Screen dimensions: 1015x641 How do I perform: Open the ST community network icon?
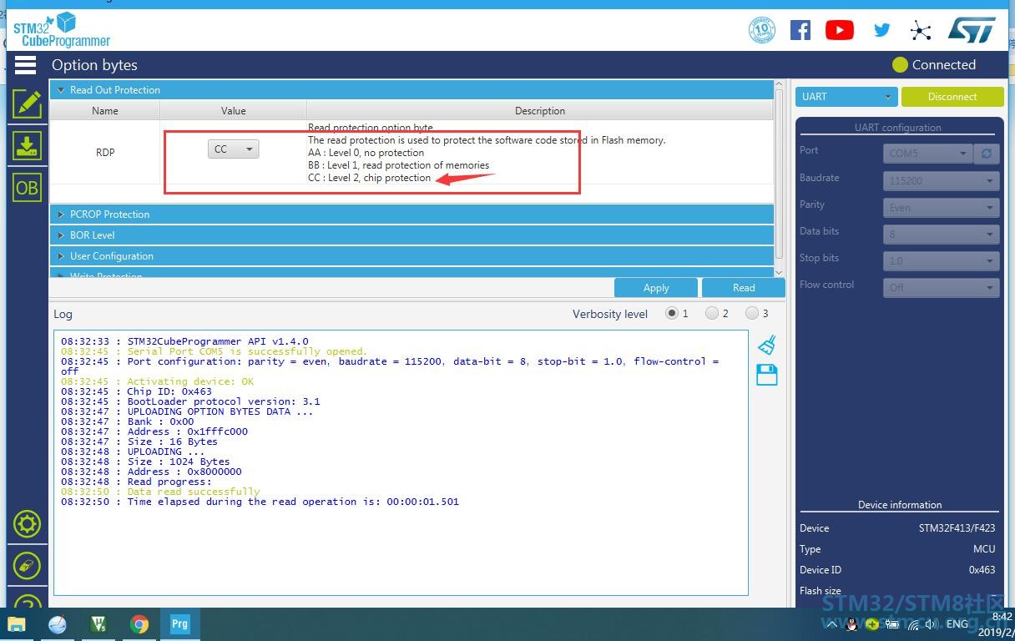coord(921,31)
